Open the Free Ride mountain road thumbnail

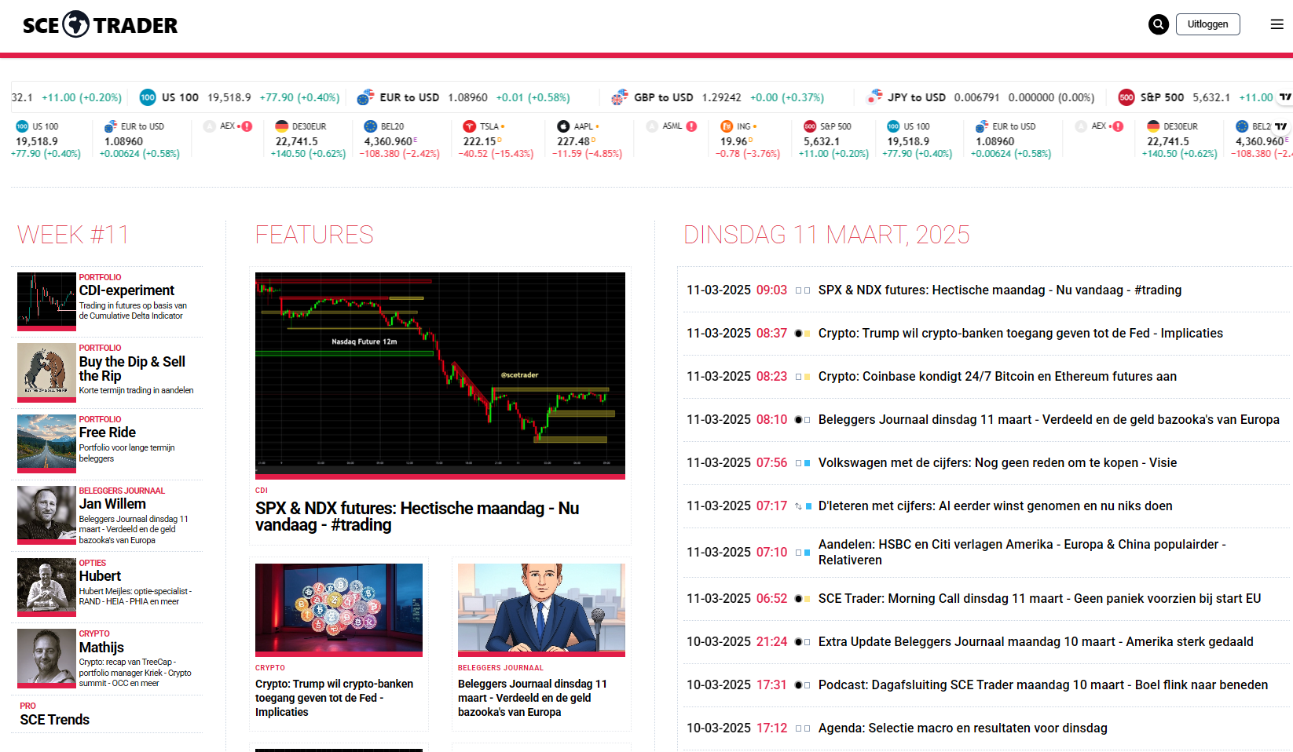tap(46, 444)
